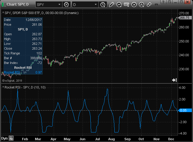Click the help question mark button
Image resolution: width=193 pixels, height=142 pixels.
(x=163, y=2)
